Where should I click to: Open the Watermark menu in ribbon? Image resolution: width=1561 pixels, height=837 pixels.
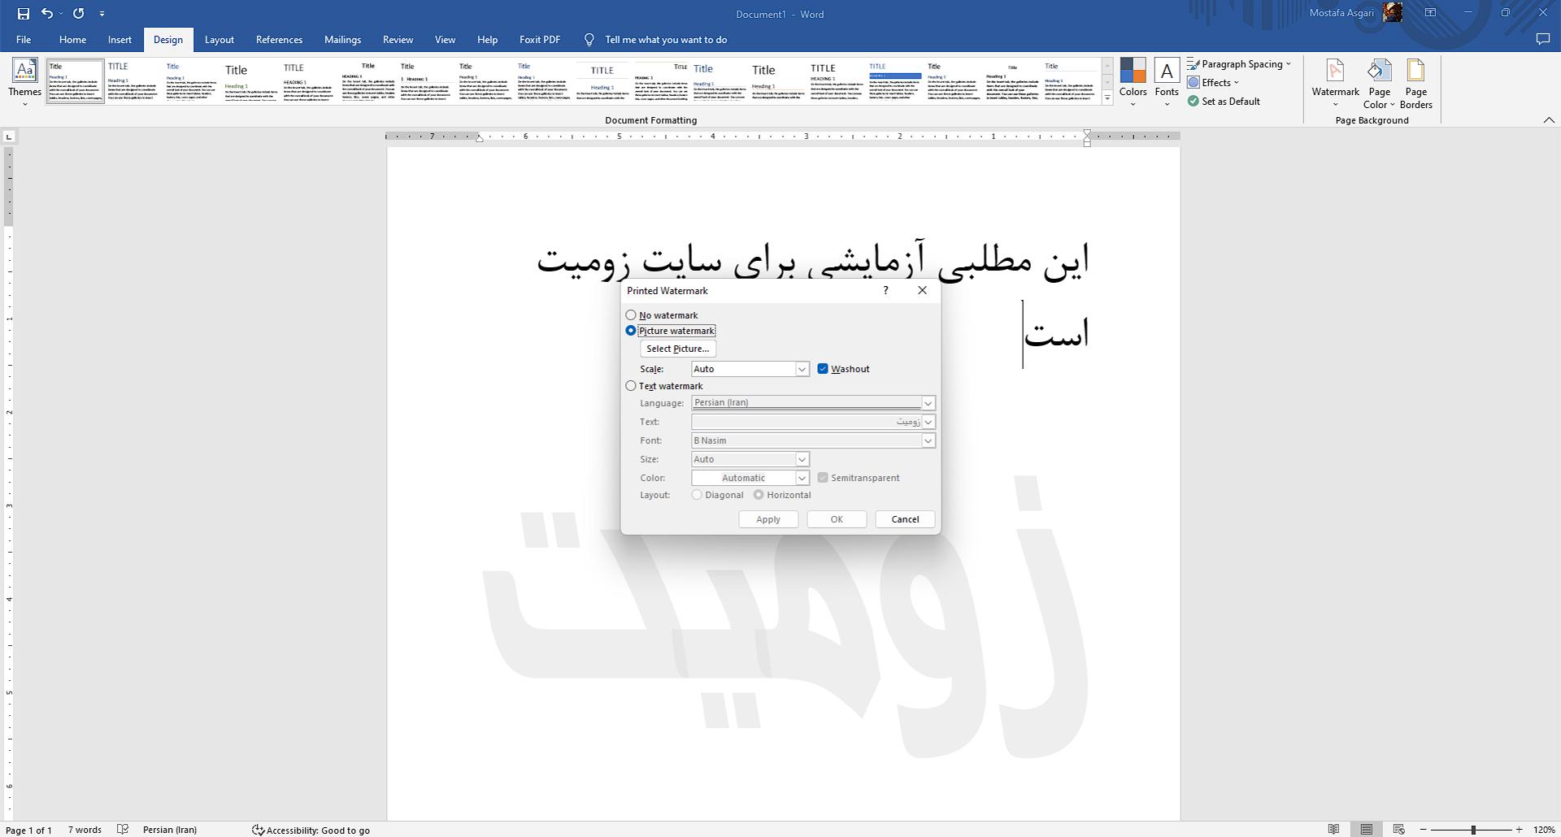coord(1335,82)
